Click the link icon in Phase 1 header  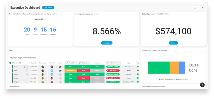[67, 63]
